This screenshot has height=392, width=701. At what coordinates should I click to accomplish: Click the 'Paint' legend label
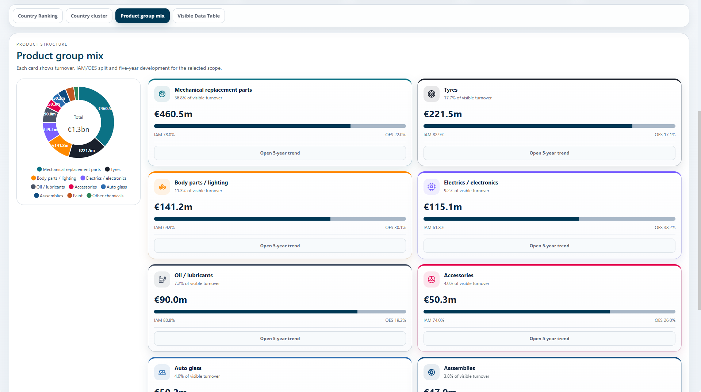coord(78,196)
